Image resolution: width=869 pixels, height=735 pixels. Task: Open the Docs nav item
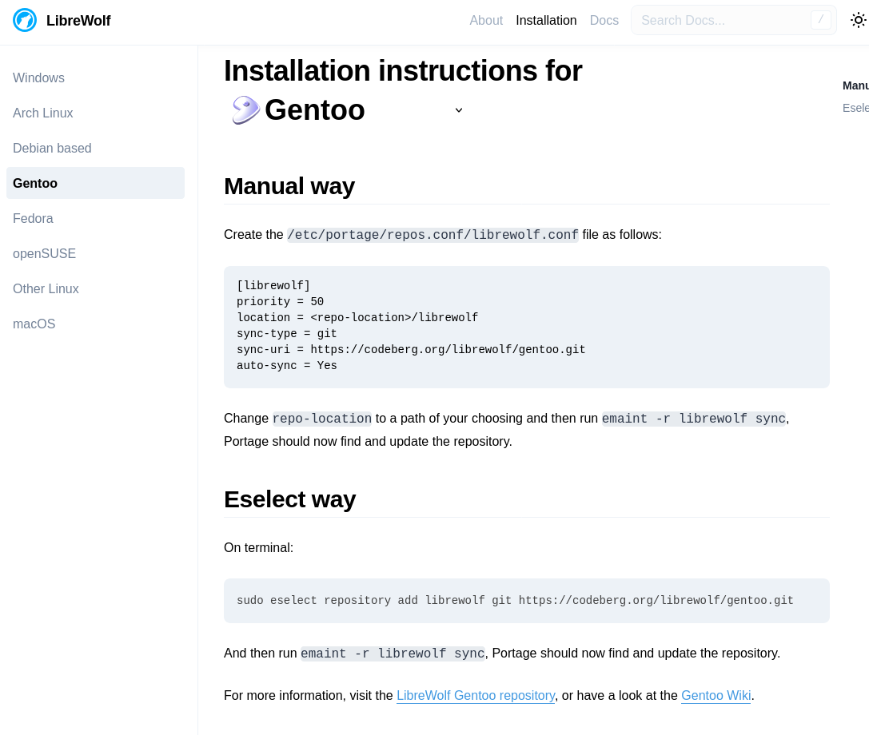click(x=604, y=21)
